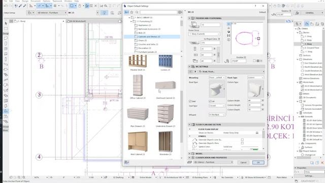Click the Settings button in Navigator properties
The width and height of the screenshot is (325, 183).
[x=309, y=176]
